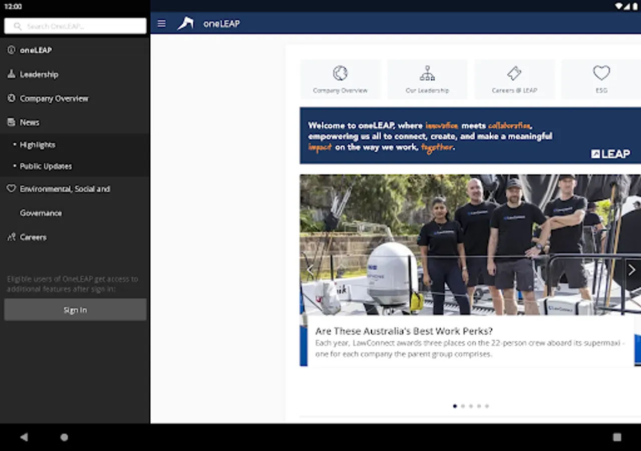The height and width of the screenshot is (451, 641).
Task: Click the welcome to oneLEAP banner
Action: tap(470, 135)
